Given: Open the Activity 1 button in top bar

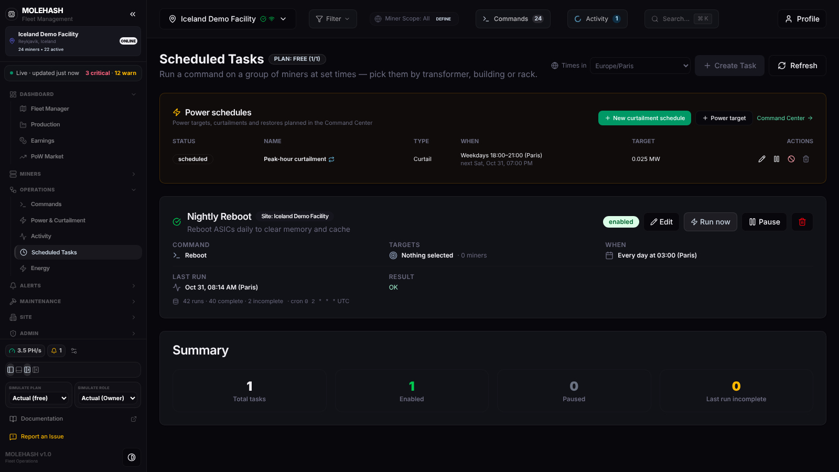Looking at the screenshot, I should coord(597,19).
